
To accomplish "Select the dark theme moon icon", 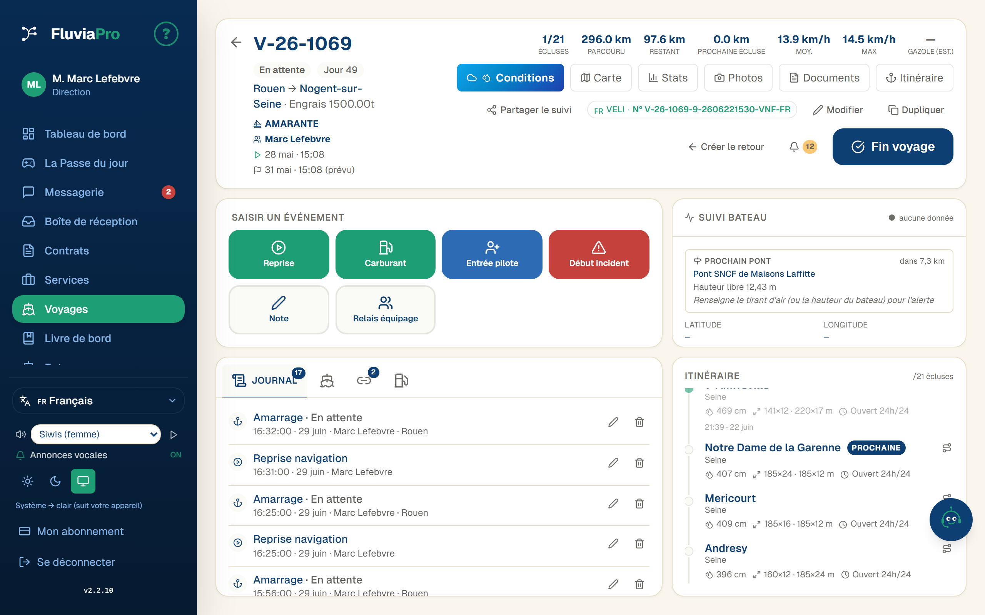I will coord(55,481).
